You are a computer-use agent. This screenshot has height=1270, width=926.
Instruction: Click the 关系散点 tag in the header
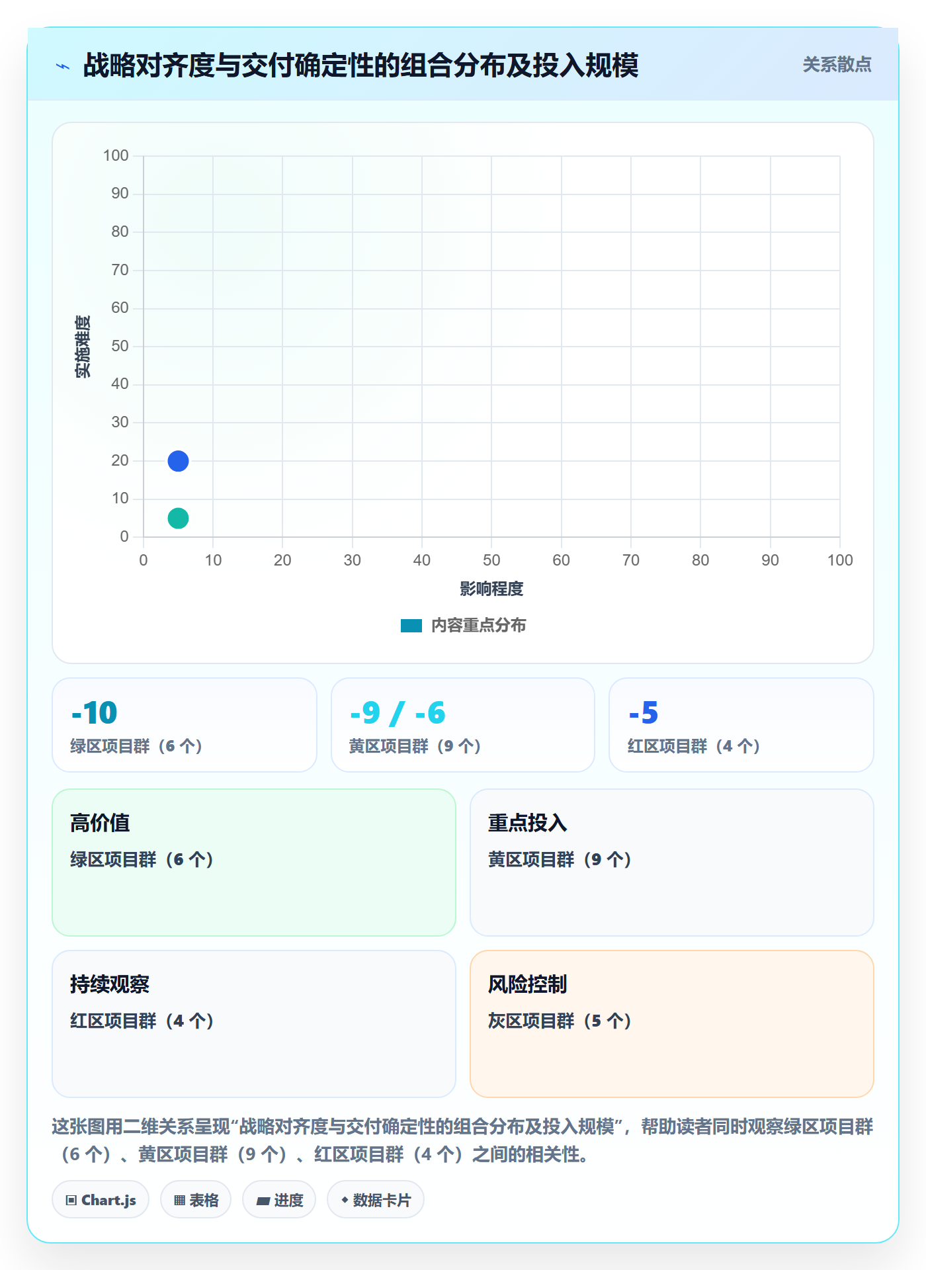click(x=837, y=65)
